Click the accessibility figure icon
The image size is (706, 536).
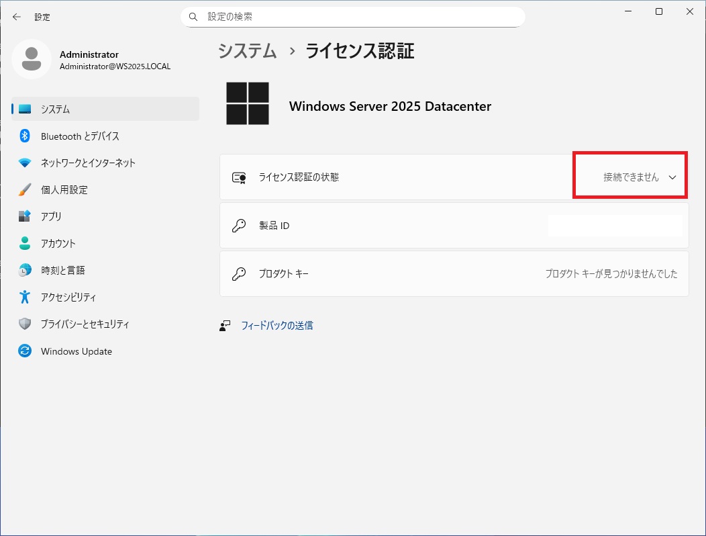click(x=25, y=297)
